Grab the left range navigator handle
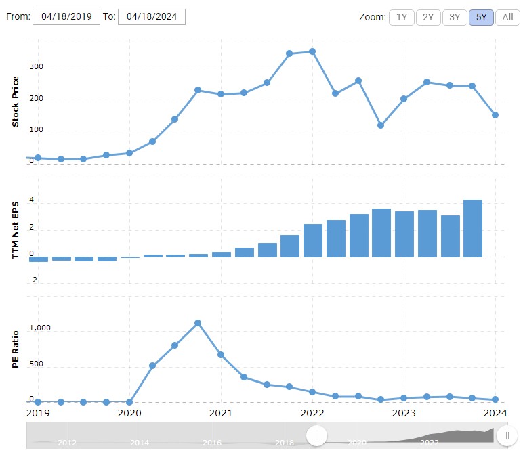 pos(316,435)
